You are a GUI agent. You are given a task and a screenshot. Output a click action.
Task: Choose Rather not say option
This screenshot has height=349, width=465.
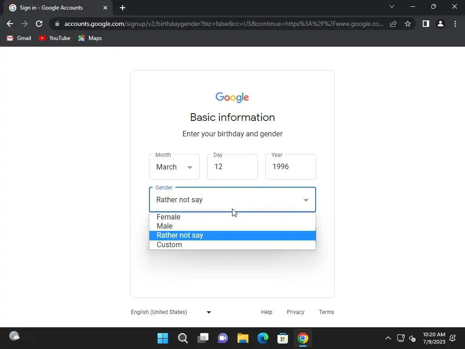232,235
